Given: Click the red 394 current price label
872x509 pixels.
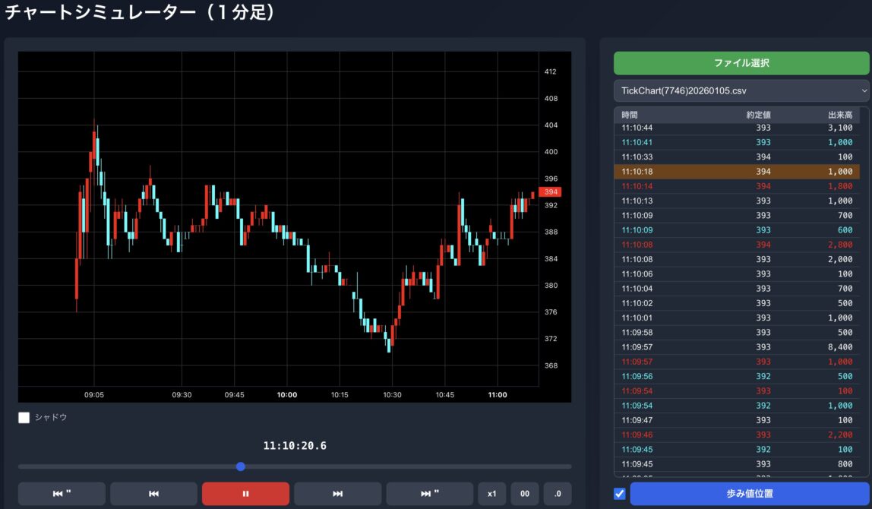Looking at the screenshot, I should pyautogui.click(x=549, y=192).
